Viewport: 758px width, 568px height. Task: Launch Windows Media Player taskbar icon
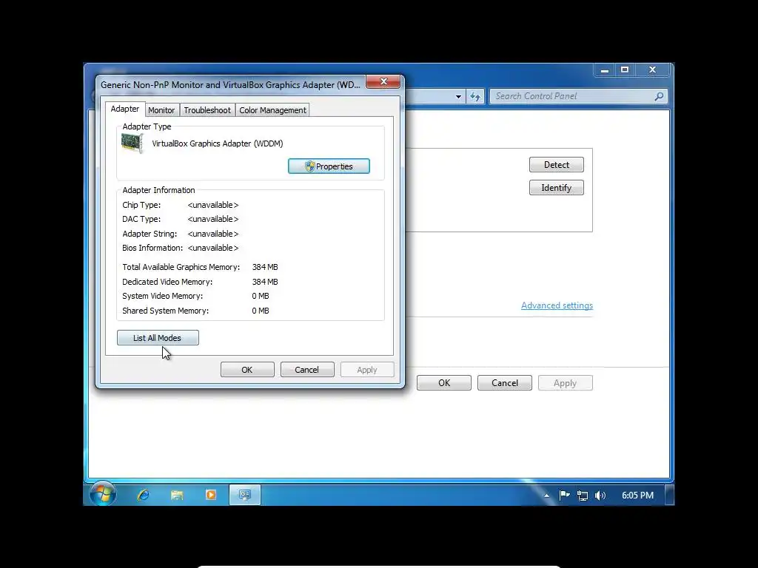tap(211, 495)
